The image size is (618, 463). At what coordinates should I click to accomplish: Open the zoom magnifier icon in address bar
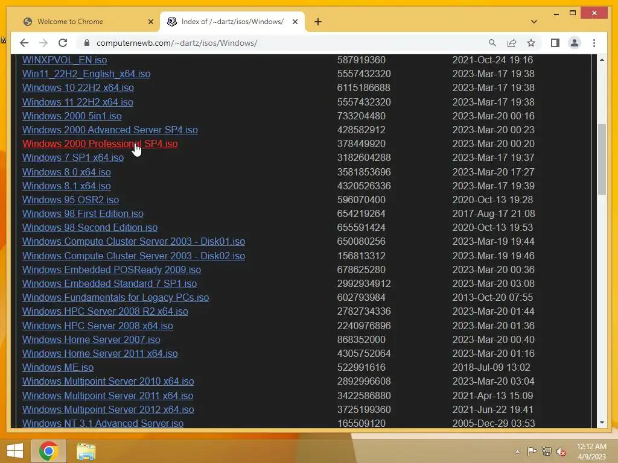pyautogui.click(x=492, y=43)
